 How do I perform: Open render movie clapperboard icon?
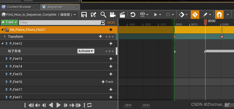[122, 15]
